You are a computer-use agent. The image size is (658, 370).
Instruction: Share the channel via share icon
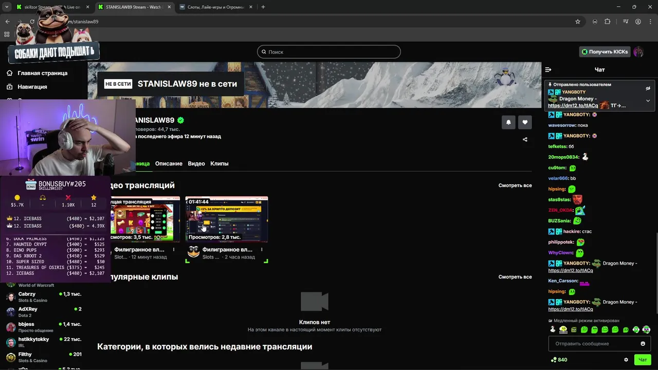(x=525, y=139)
